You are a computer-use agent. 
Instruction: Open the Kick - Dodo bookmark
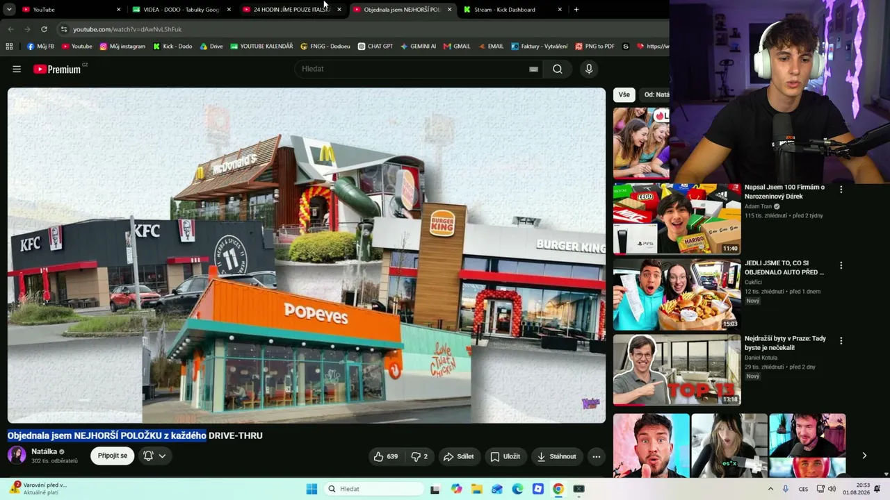coord(172,47)
